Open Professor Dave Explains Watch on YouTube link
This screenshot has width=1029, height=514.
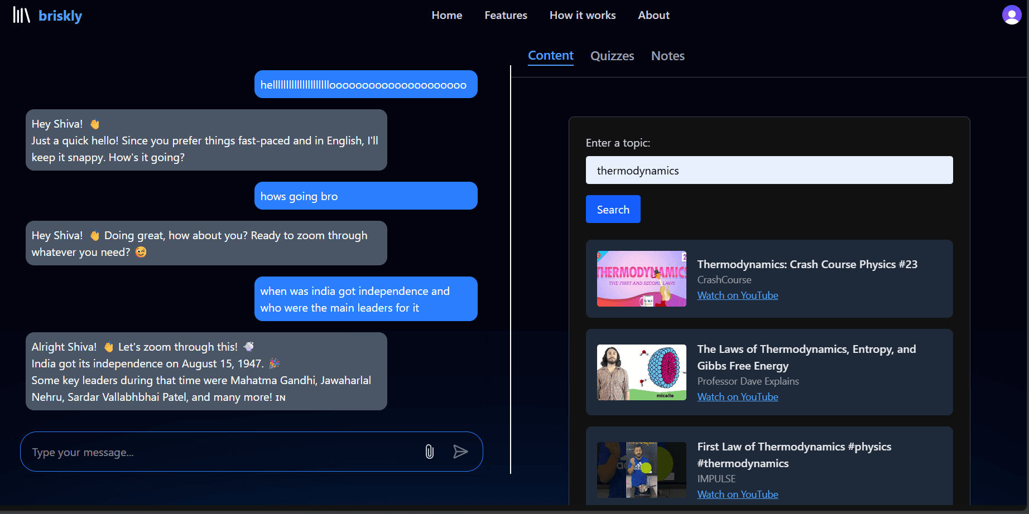pyautogui.click(x=738, y=397)
